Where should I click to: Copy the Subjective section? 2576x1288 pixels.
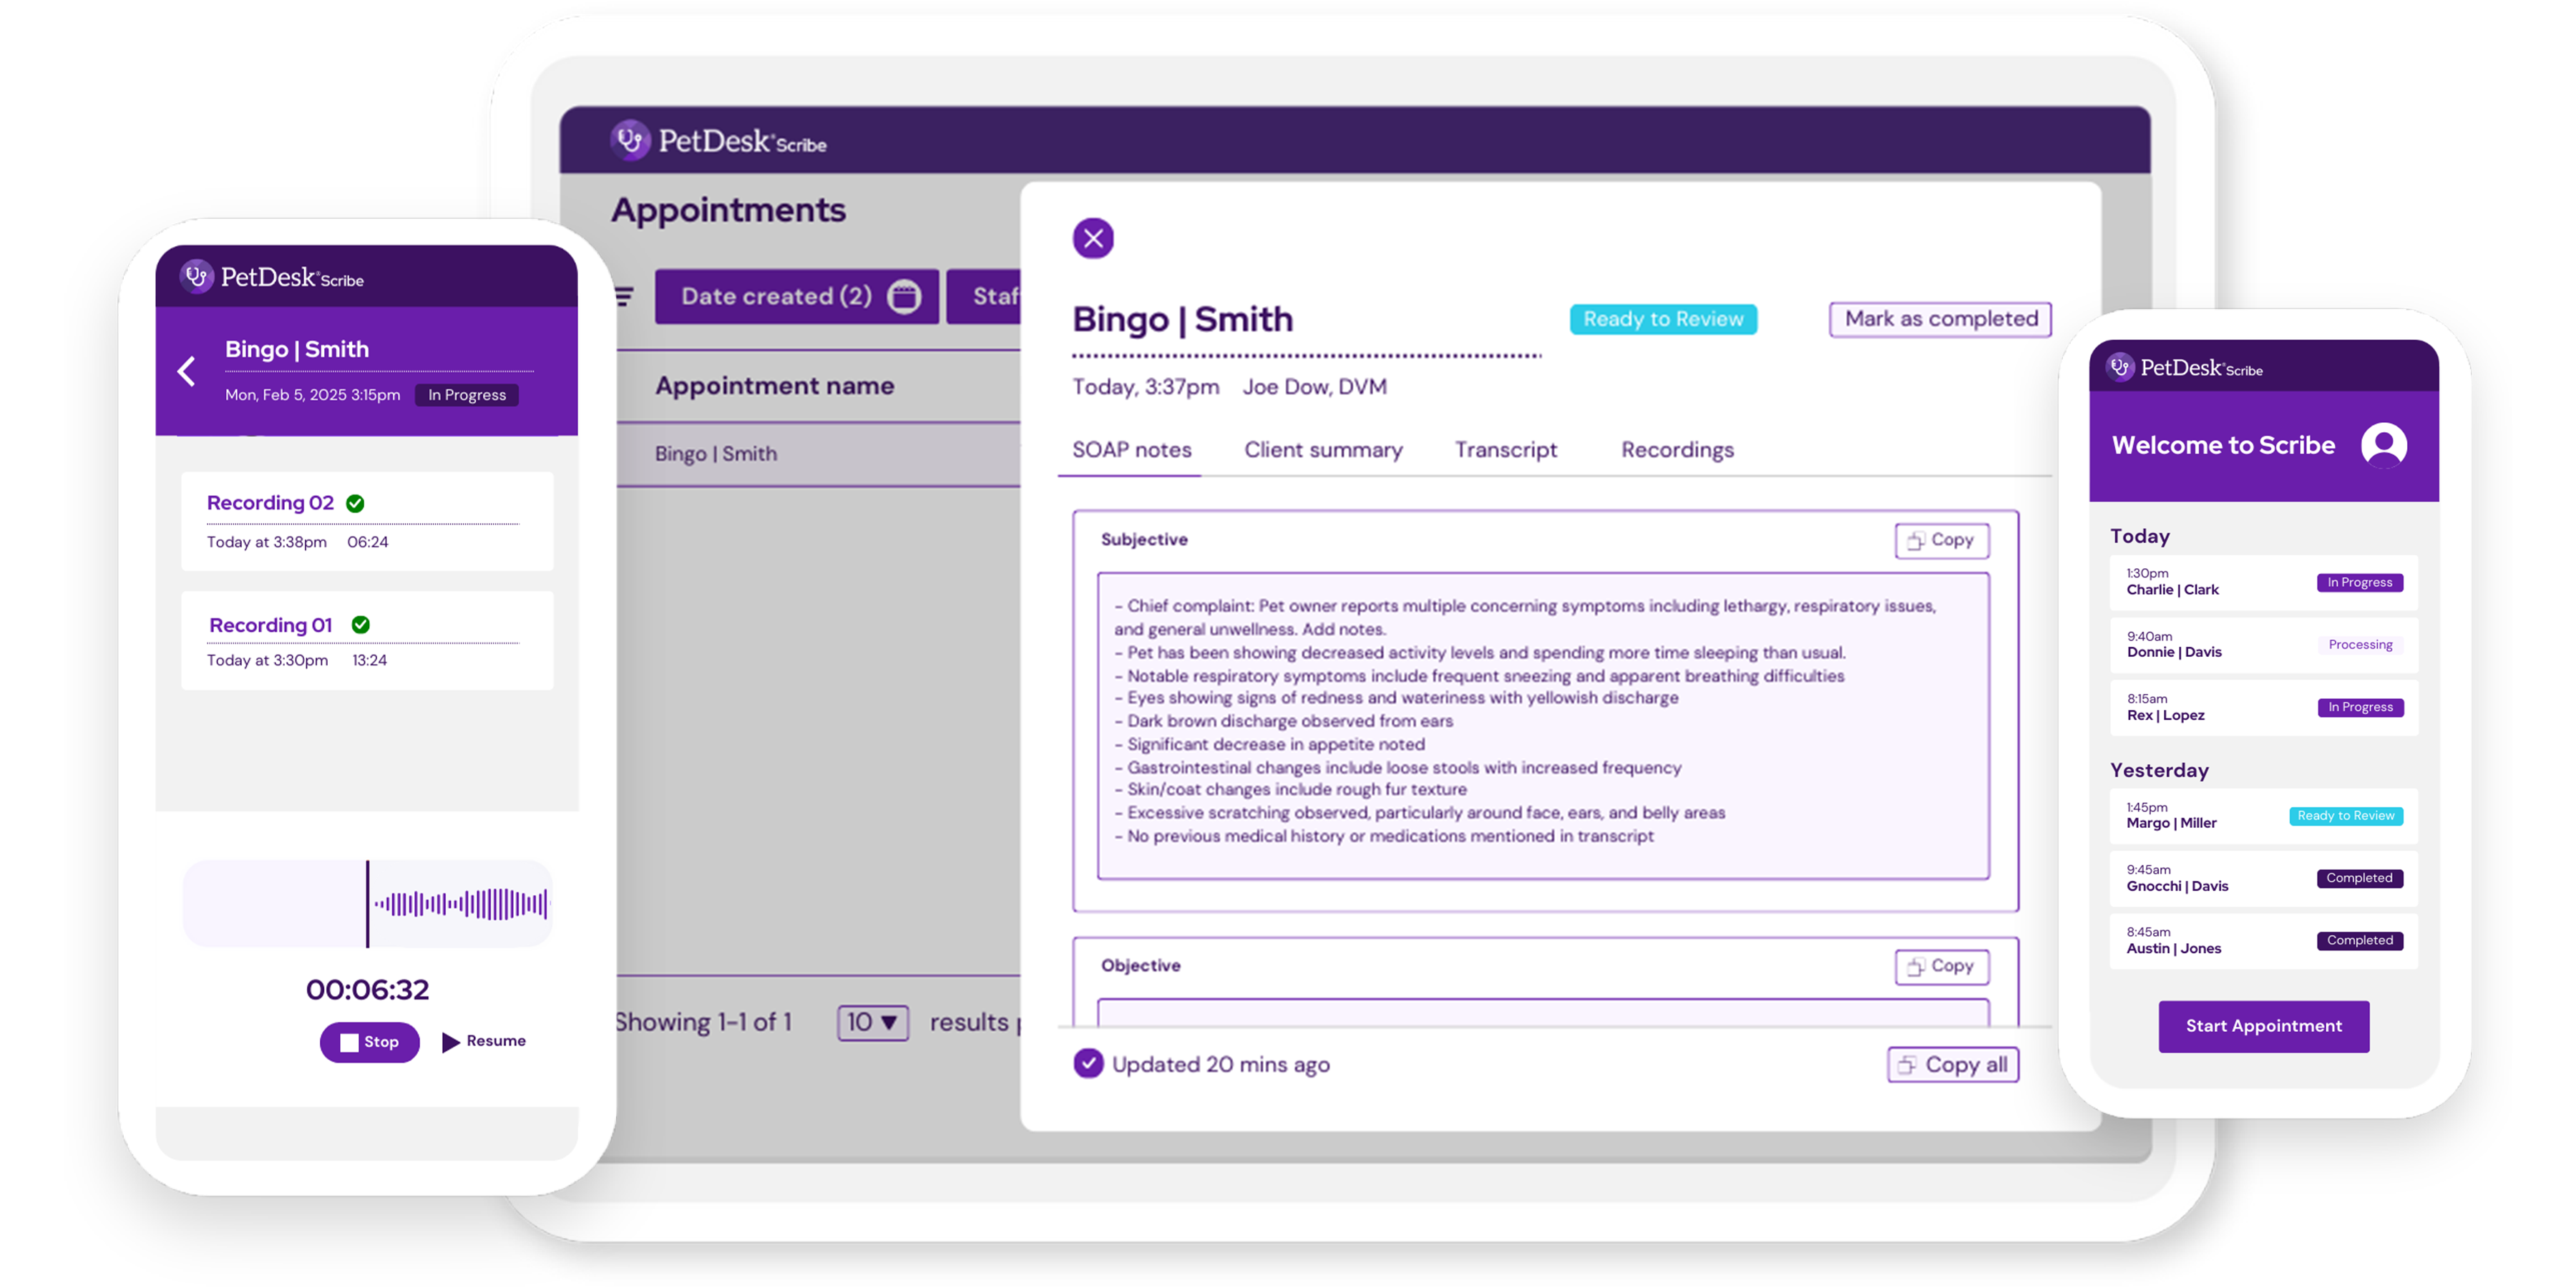[x=1941, y=540]
